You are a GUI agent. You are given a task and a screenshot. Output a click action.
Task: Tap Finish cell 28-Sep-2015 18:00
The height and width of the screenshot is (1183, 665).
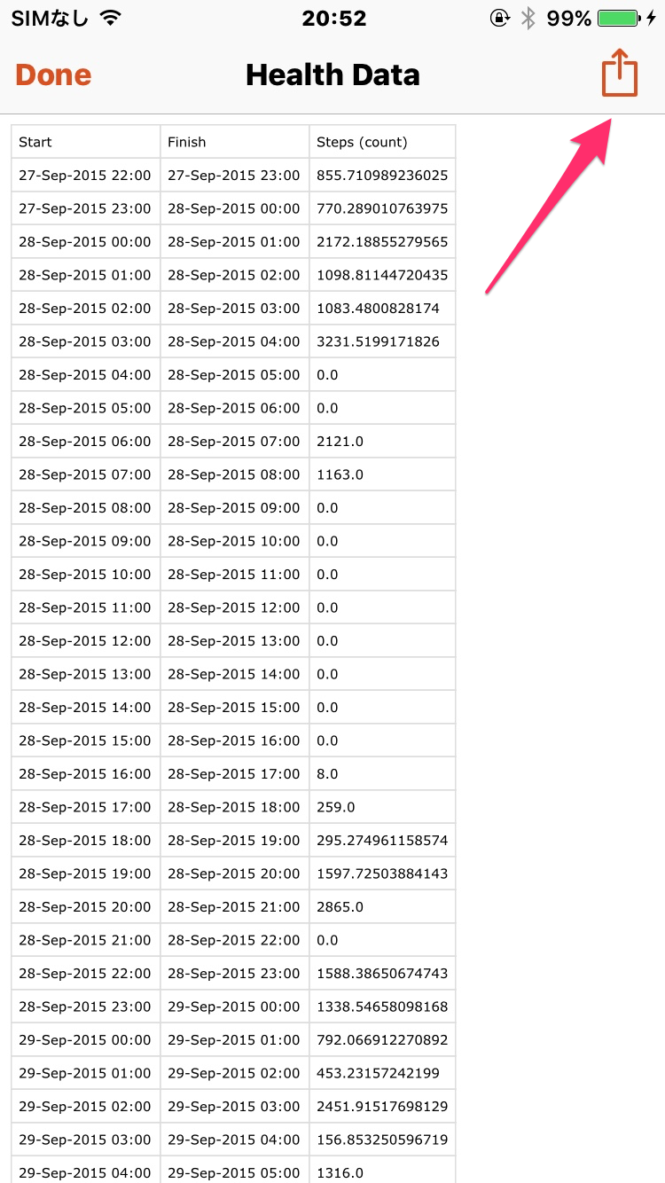point(235,807)
